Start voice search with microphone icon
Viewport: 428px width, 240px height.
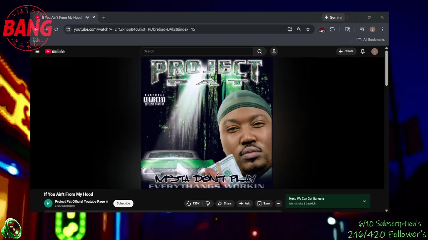pos(274,51)
